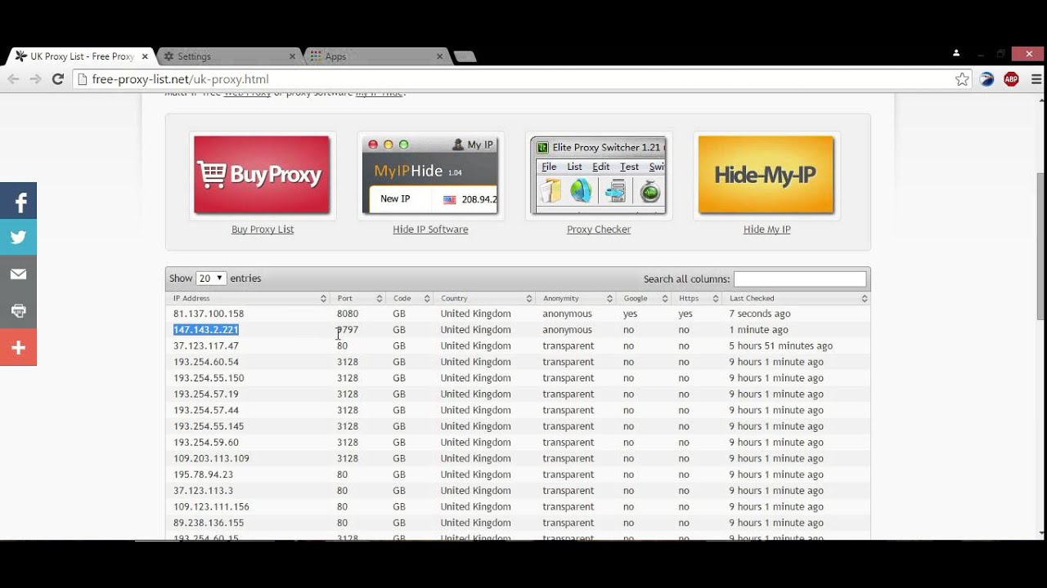Click '7 seconds ago' cell
The height and width of the screenshot is (588, 1047).
(x=760, y=314)
